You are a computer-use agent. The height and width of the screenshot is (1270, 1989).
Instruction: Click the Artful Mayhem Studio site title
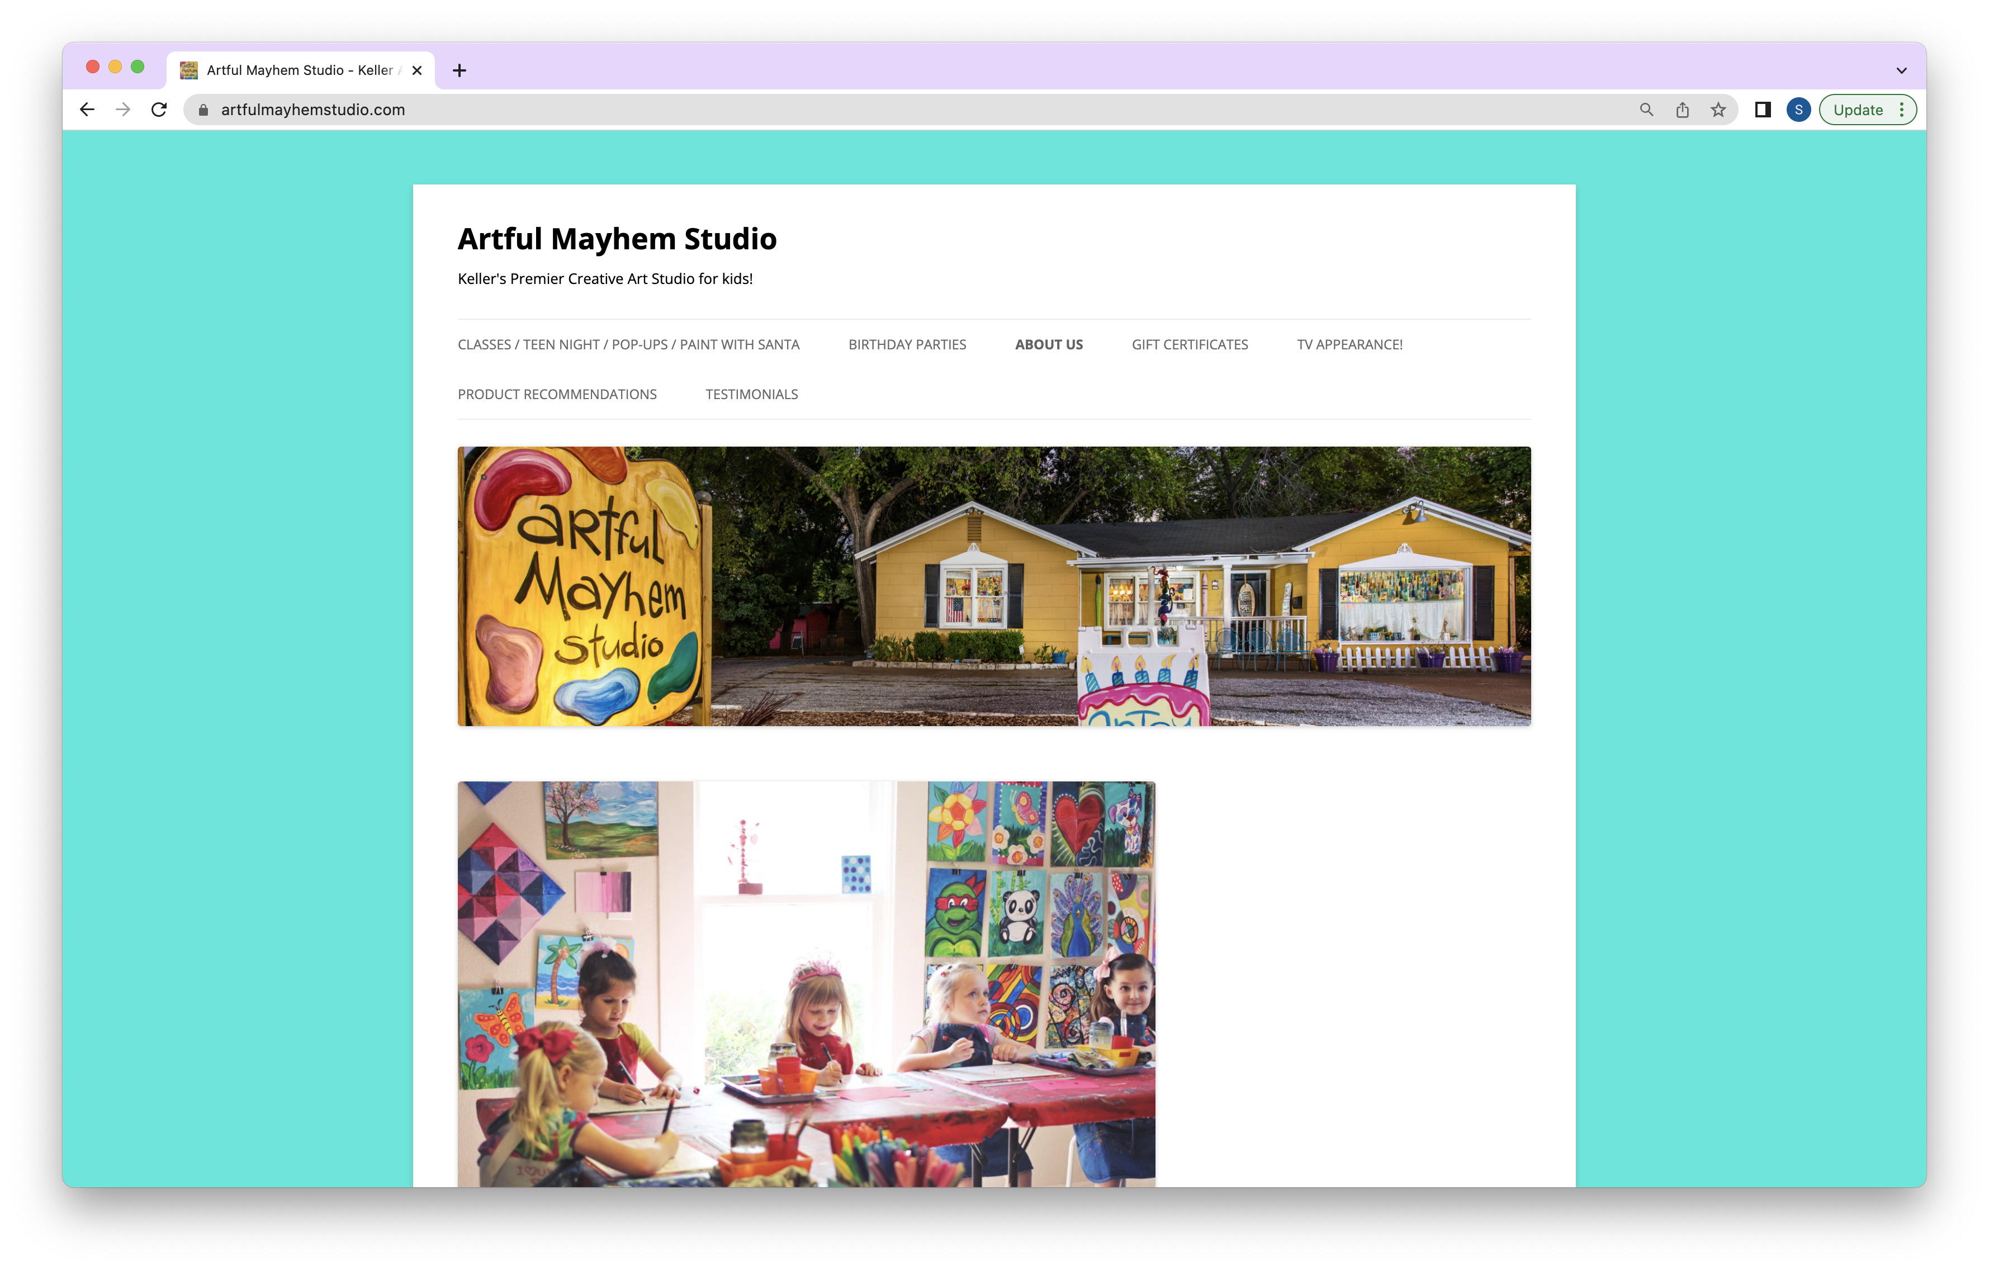pos(617,239)
